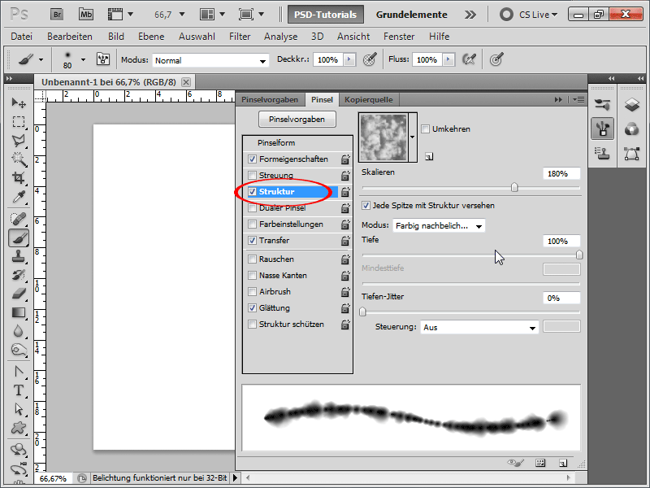
Task: Toggle the Transfer checkbox
Action: coord(252,240)
